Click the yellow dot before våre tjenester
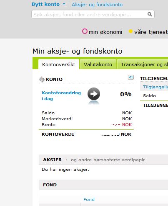 130,31
